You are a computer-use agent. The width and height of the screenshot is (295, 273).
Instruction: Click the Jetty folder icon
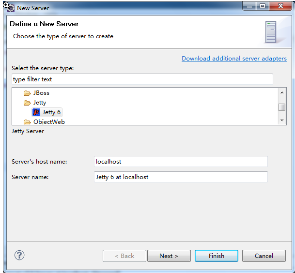[x=27, y=103]
